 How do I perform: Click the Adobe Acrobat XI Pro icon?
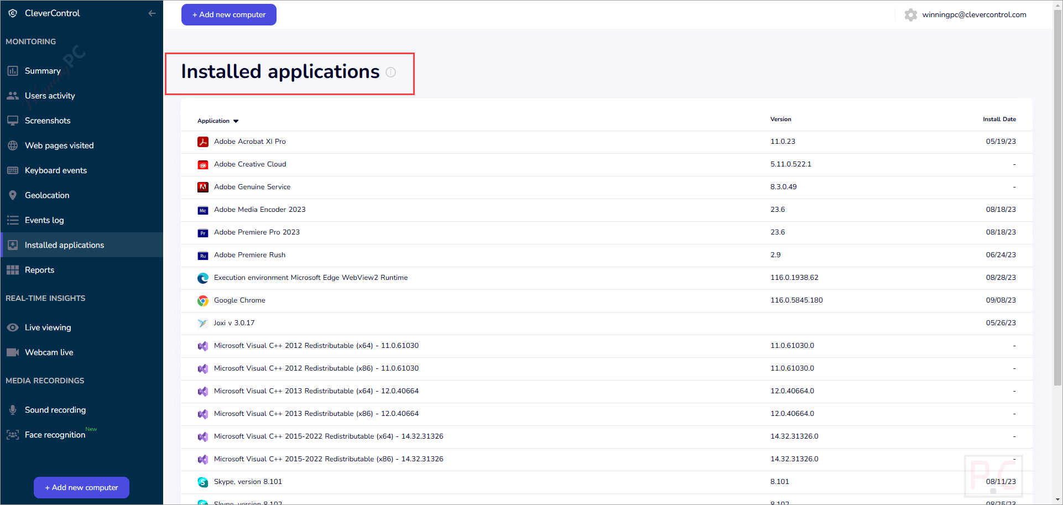[203, 142]
